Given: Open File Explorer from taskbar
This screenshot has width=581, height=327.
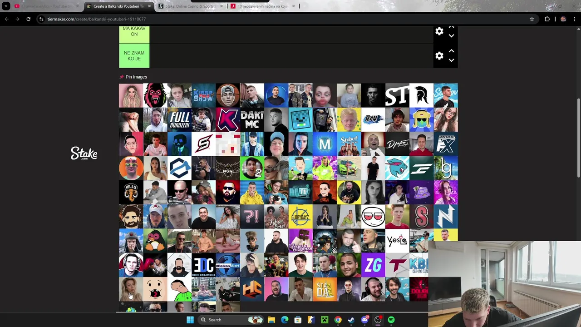Looking at the screenshot, I should pos(271,320).
